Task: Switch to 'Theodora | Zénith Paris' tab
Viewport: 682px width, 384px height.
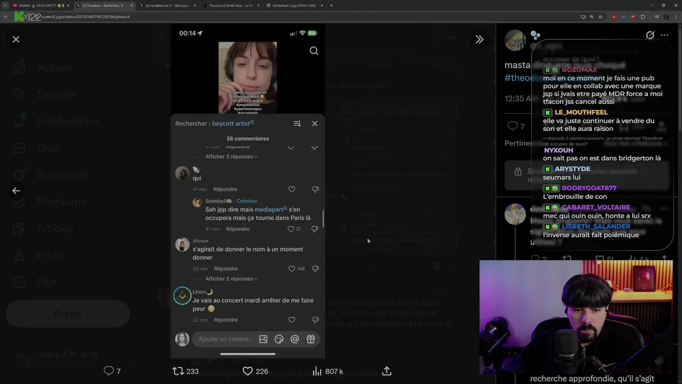Action: click(231, 5)
